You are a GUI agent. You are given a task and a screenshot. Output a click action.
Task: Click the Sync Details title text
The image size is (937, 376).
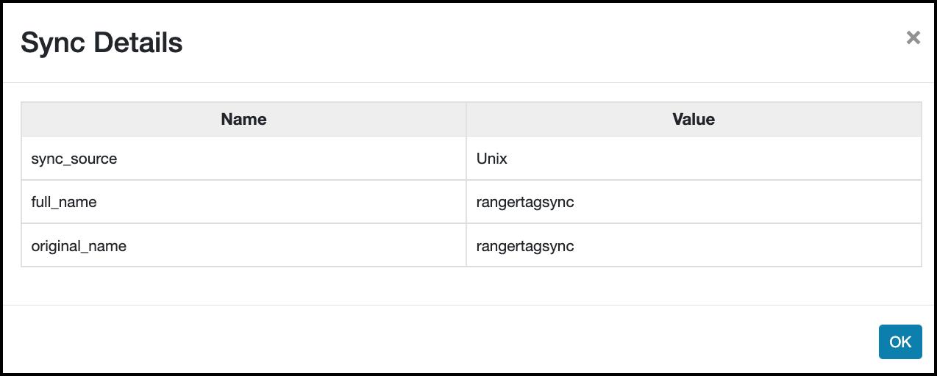(x=101, y=43)
